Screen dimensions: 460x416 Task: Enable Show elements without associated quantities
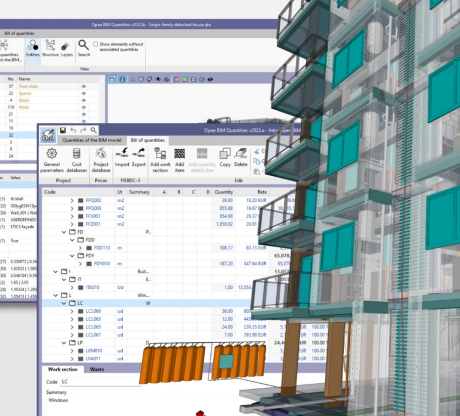[96, 44]
